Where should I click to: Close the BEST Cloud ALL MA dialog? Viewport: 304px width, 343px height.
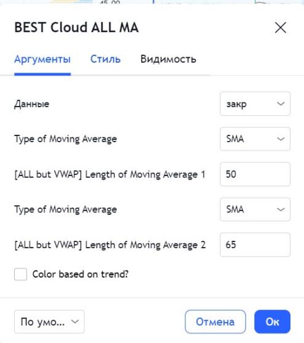click(281, 28)
